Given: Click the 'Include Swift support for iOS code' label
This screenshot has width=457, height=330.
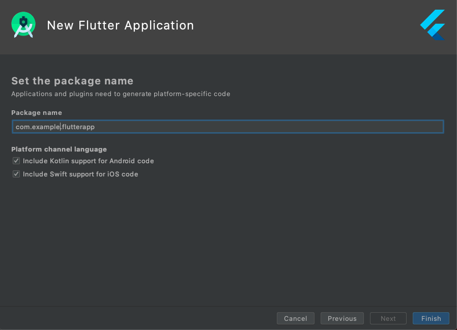Looking at the screenshot, I should pos(80,174).
